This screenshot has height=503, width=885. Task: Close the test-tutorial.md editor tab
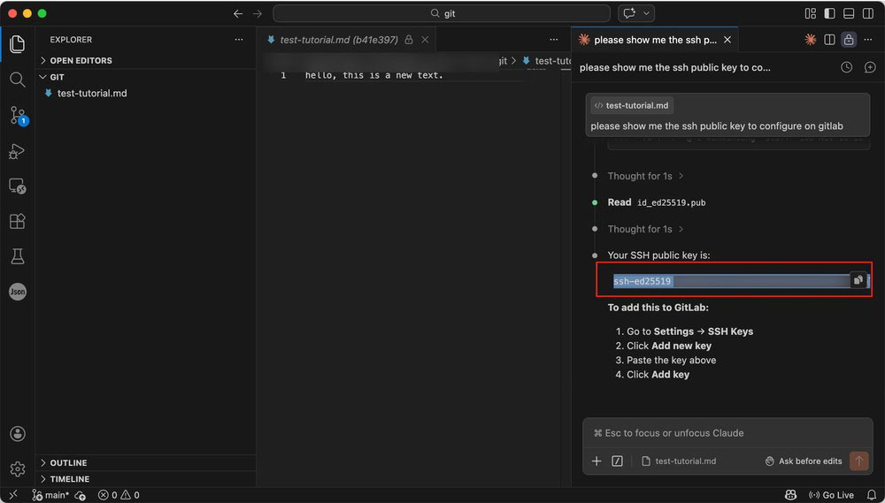425,40
